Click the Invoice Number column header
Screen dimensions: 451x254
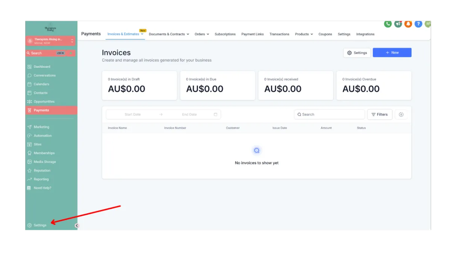click(175, 128)
